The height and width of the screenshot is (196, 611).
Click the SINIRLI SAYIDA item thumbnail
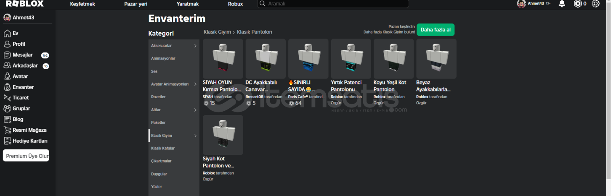point(308,59)
